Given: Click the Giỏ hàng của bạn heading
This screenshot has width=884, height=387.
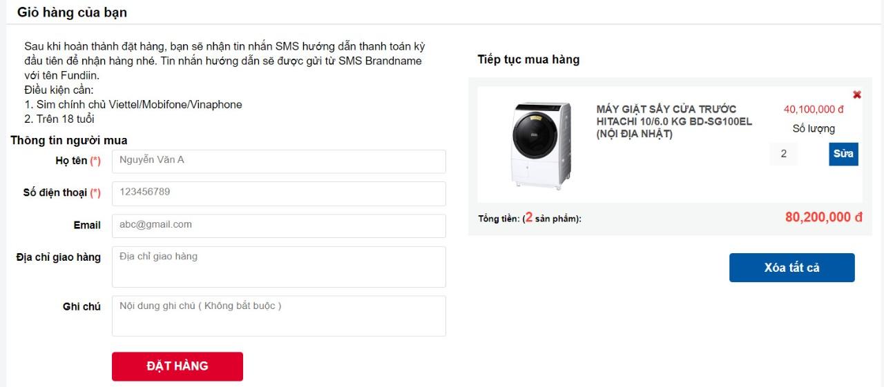Looking at the screenshot, I should click(72, 12).
